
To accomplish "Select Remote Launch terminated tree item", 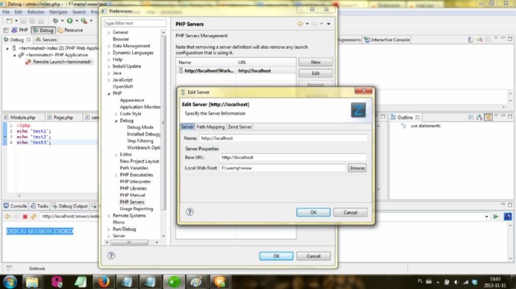I will [59, 62].
